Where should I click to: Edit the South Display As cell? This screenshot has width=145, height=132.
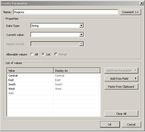pos(77,84)
